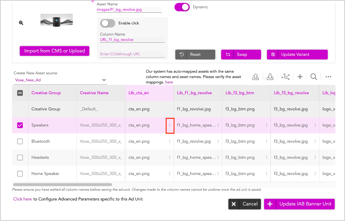345x221 pixels.
Task: Open search with the magnifier toolbar icon
Action: tap(314, 77)
